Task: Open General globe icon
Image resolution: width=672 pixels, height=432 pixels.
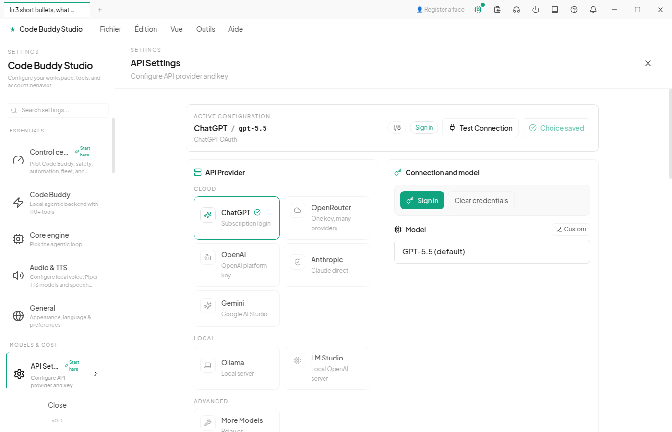Action: [18, 316]
